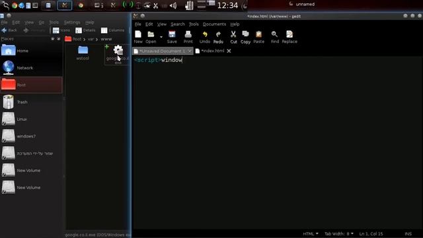Open gedit File menu
The width and height of the screenshot is (423, 238).
(x=138, y=24)
